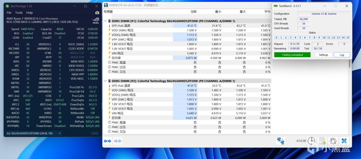The image size is (361, 159).
Task: Click the green Testing completed status bar
Action: (292, 55)
